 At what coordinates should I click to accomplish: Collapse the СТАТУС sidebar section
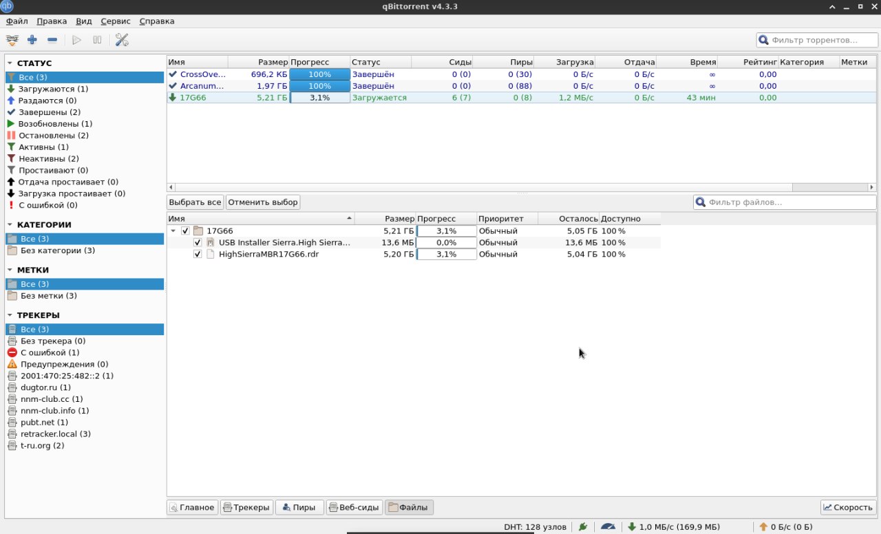(10, 63)
